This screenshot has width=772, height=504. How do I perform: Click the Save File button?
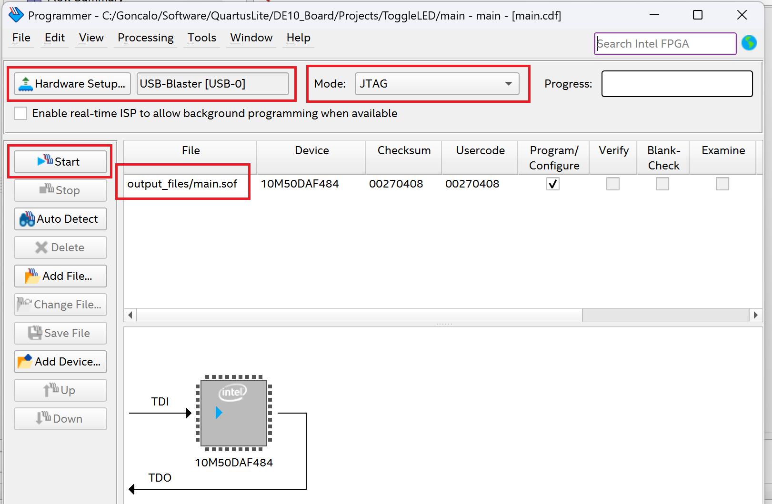coord(60,333)
